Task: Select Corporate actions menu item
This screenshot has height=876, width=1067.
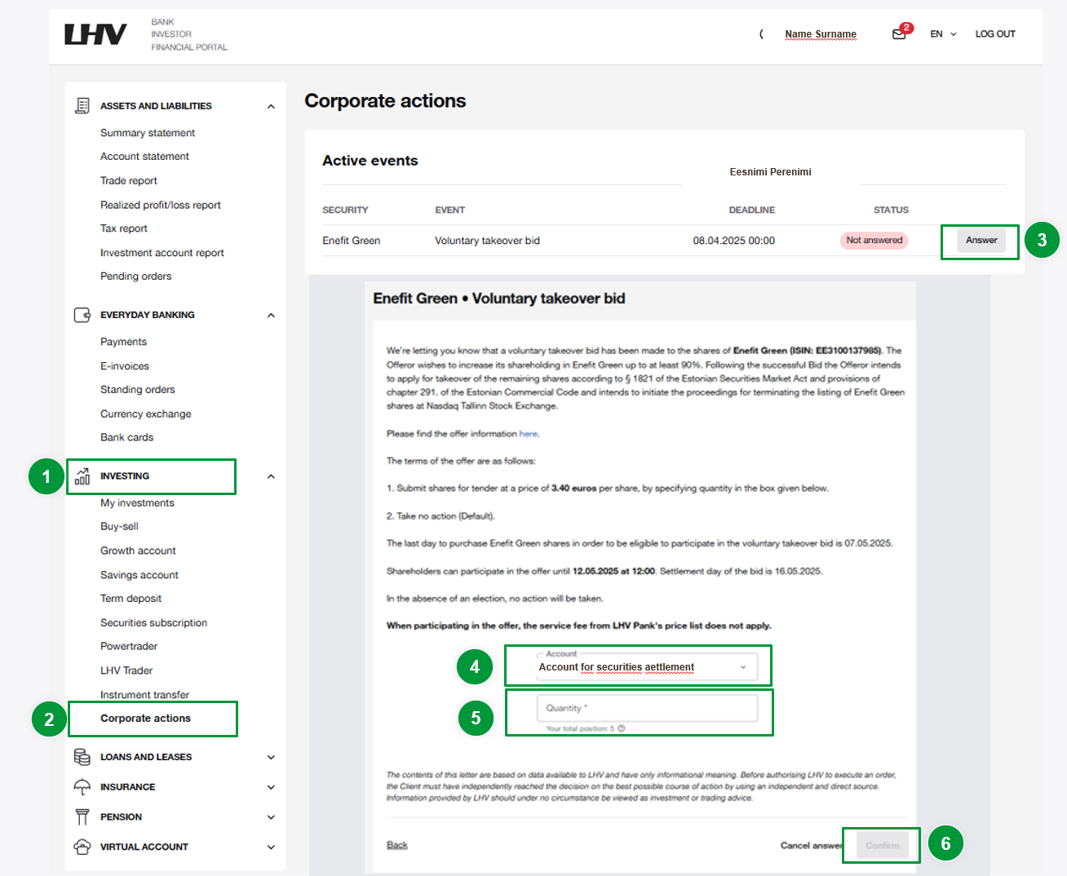Action: [146, 719]
